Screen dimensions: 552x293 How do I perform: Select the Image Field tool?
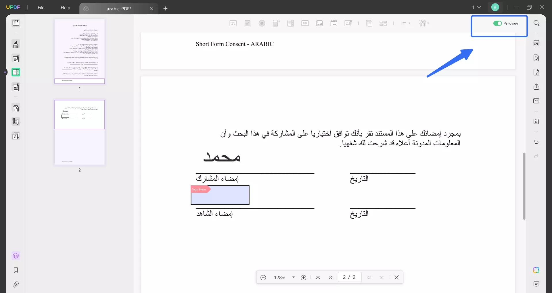tap(319, 23)
